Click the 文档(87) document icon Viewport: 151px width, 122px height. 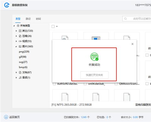(20, 72)
